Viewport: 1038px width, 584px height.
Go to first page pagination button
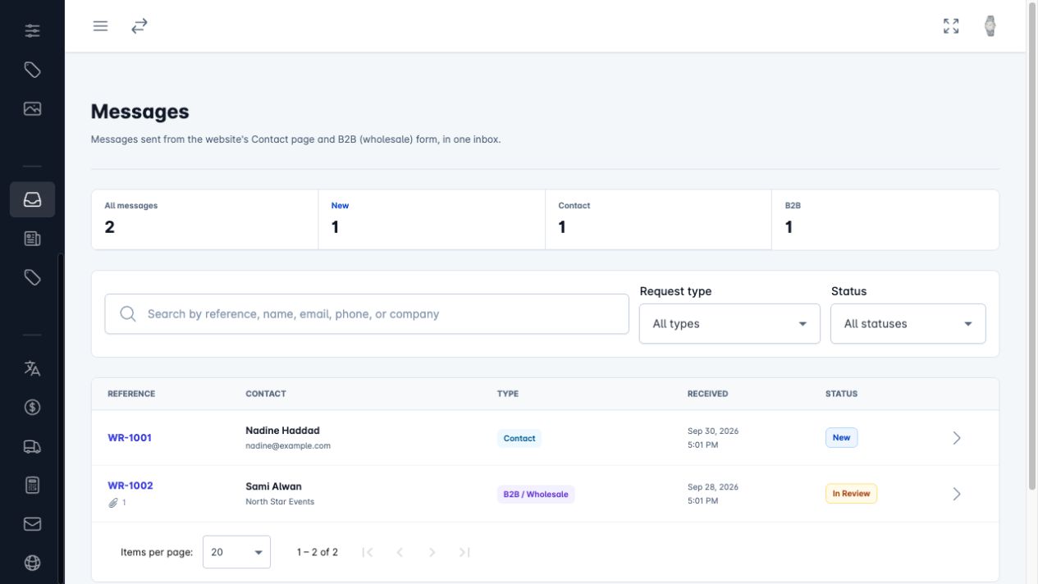point(368,552)
